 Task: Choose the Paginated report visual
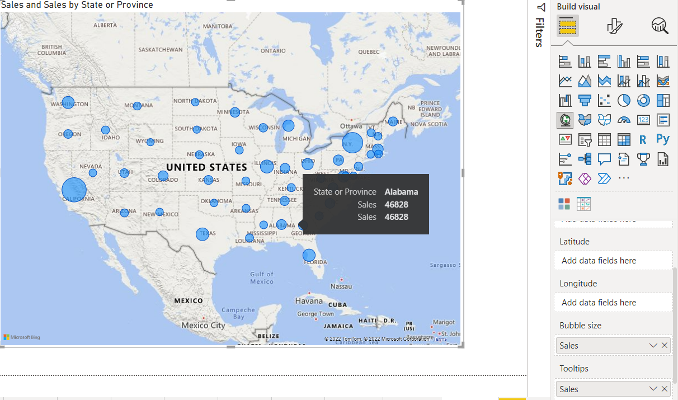pyautogui.click(x=663, y=159)
